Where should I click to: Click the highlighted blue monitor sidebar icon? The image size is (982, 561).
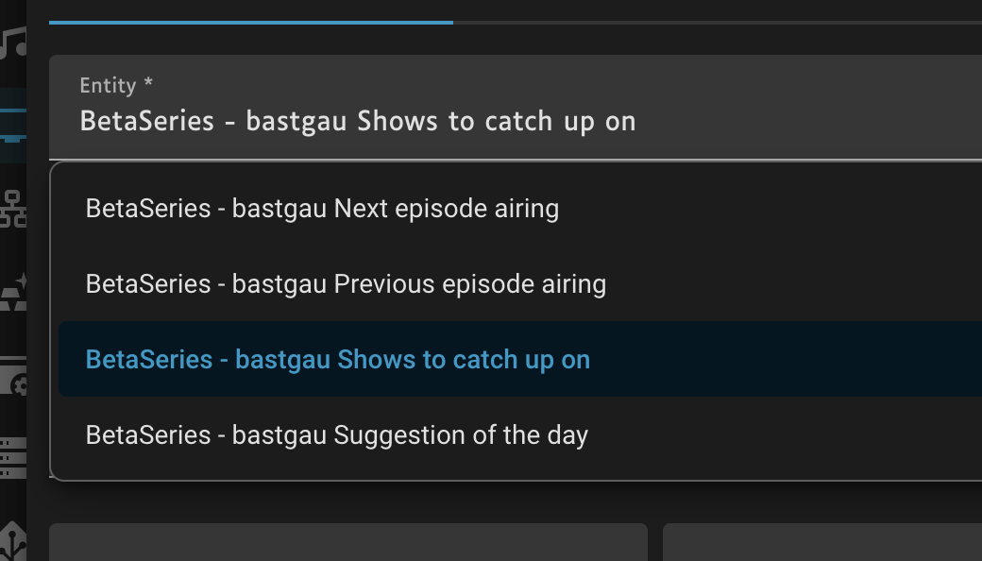(x=12, y=126)
